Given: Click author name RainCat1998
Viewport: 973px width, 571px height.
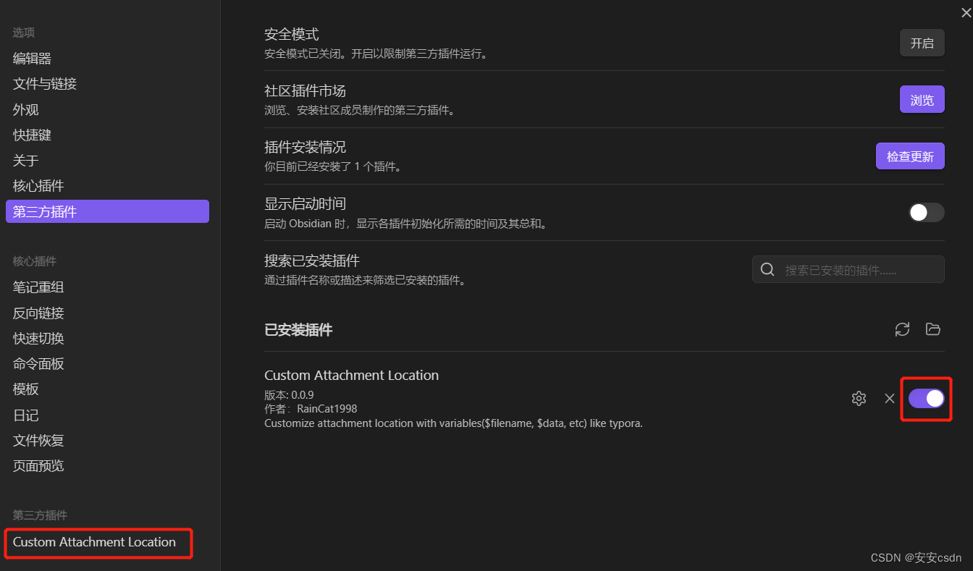Looking at the screenshot, I should [x=327, y=409].
